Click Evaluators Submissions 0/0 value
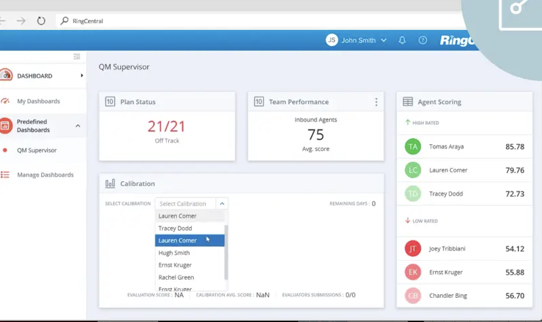Screen dimensions: 542x322 click(350, 295)
